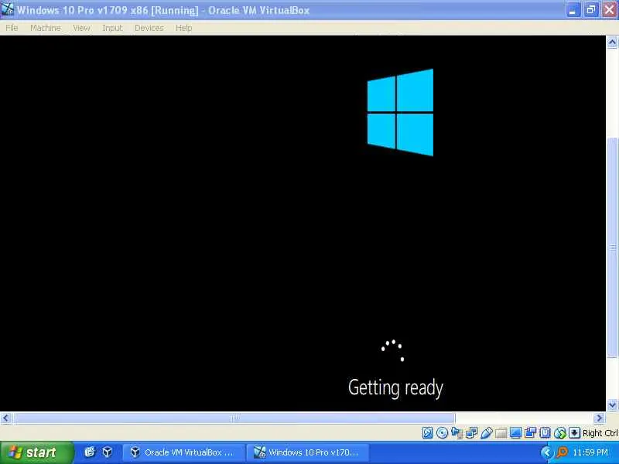The height and width of the screenshot is (464, 619).
Task: Select the Windows 10 Pro v170 taskbar button
Action: (x=308, y=452)
